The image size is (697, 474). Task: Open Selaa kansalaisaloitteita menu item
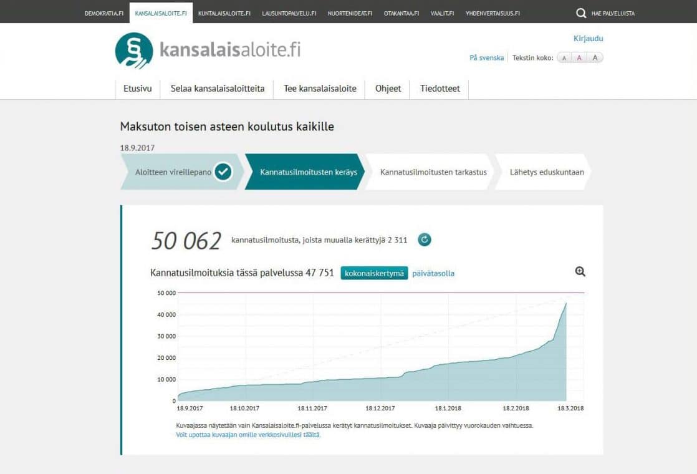218,89
